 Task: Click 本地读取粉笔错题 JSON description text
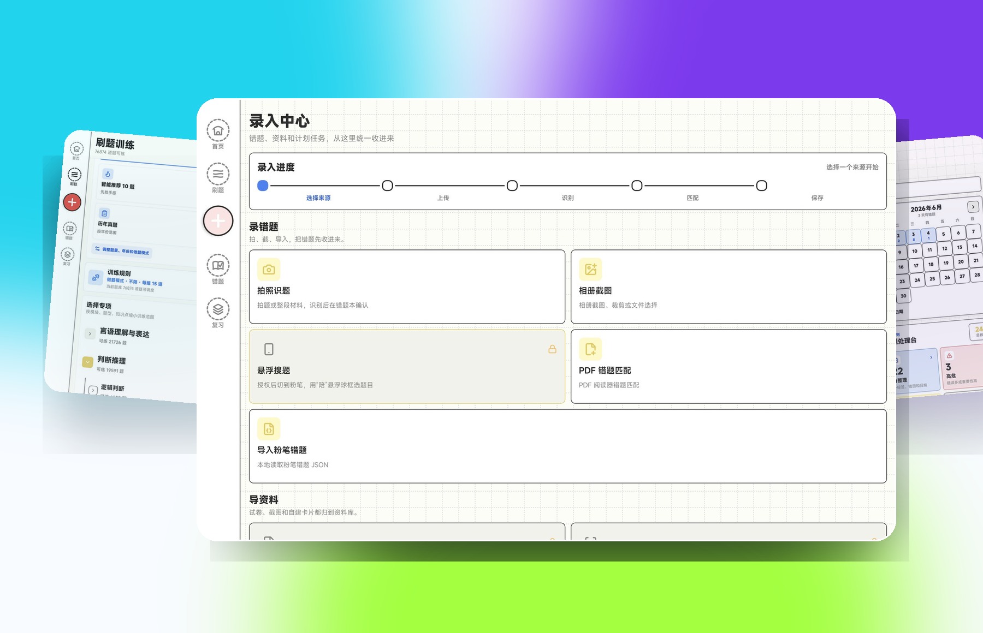coord(293,465)
